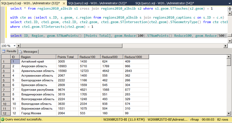Image resolution: width=232 pixels, height=123 pixels.
Task: Open the 100 % zoom dropdown
Action: point(15,46)
